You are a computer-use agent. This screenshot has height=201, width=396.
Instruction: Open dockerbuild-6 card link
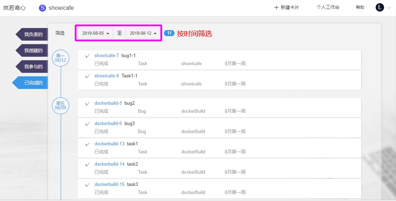(108, 123)
